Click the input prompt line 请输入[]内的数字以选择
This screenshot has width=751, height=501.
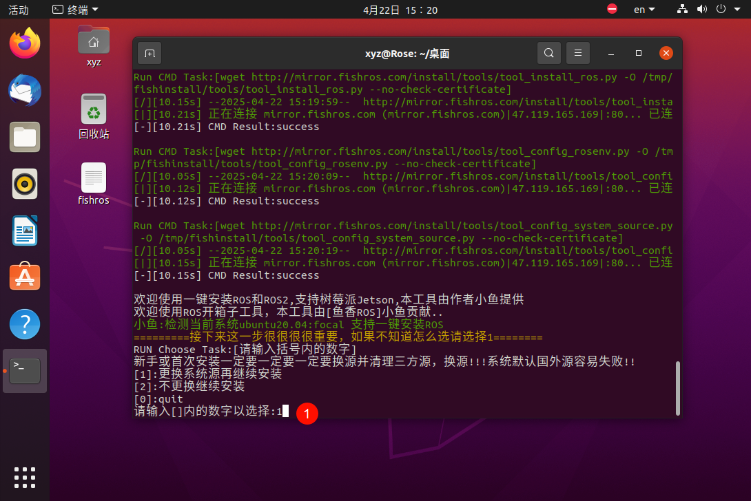[212, 411]
